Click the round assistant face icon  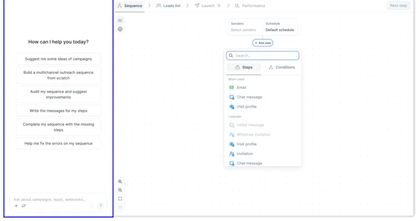(120, 29)
